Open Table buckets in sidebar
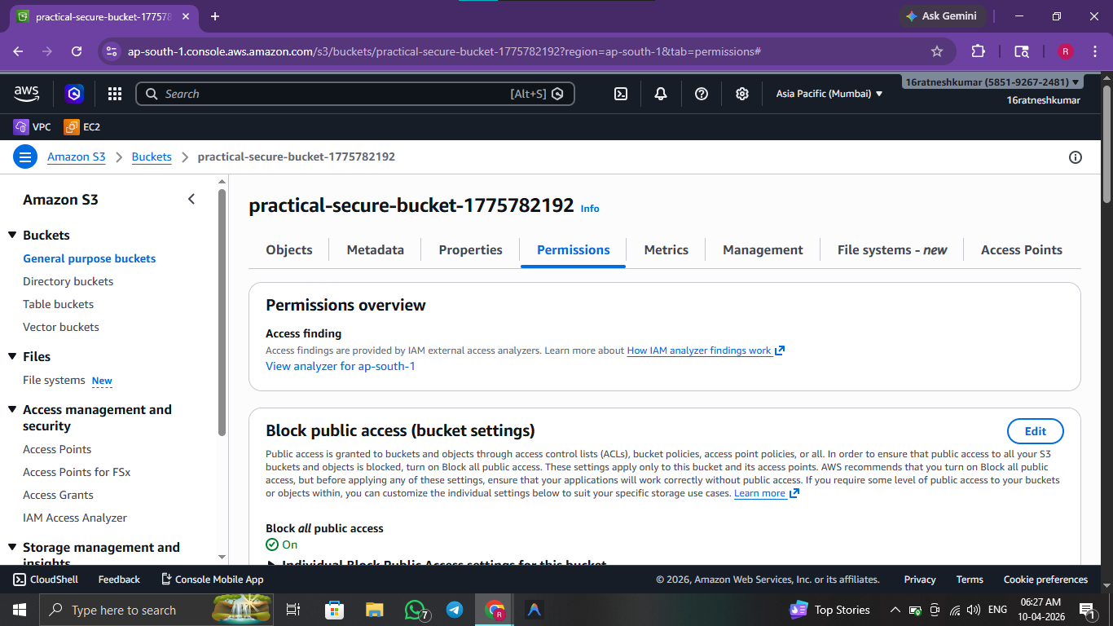 coord(59,304)
